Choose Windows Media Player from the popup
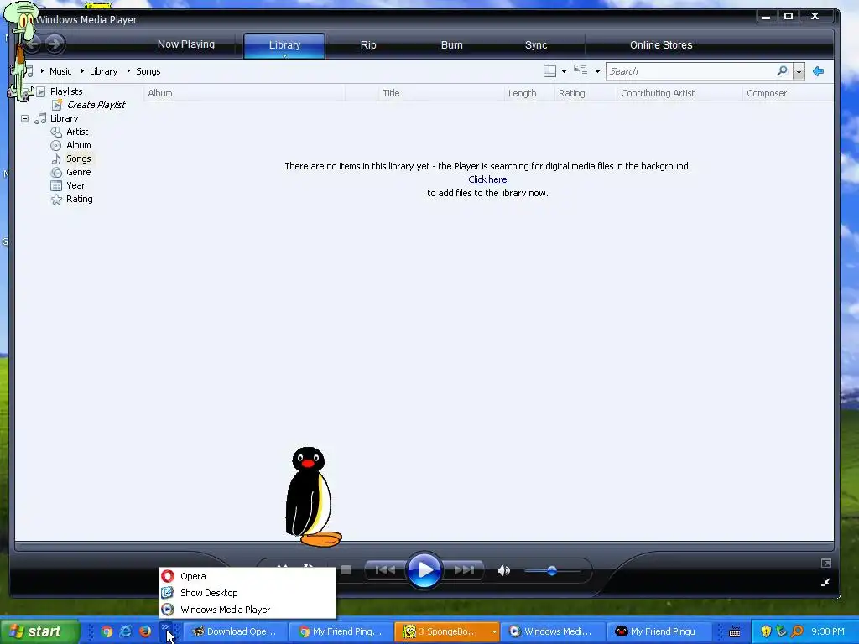859x644 pixels. pos(247,610)
